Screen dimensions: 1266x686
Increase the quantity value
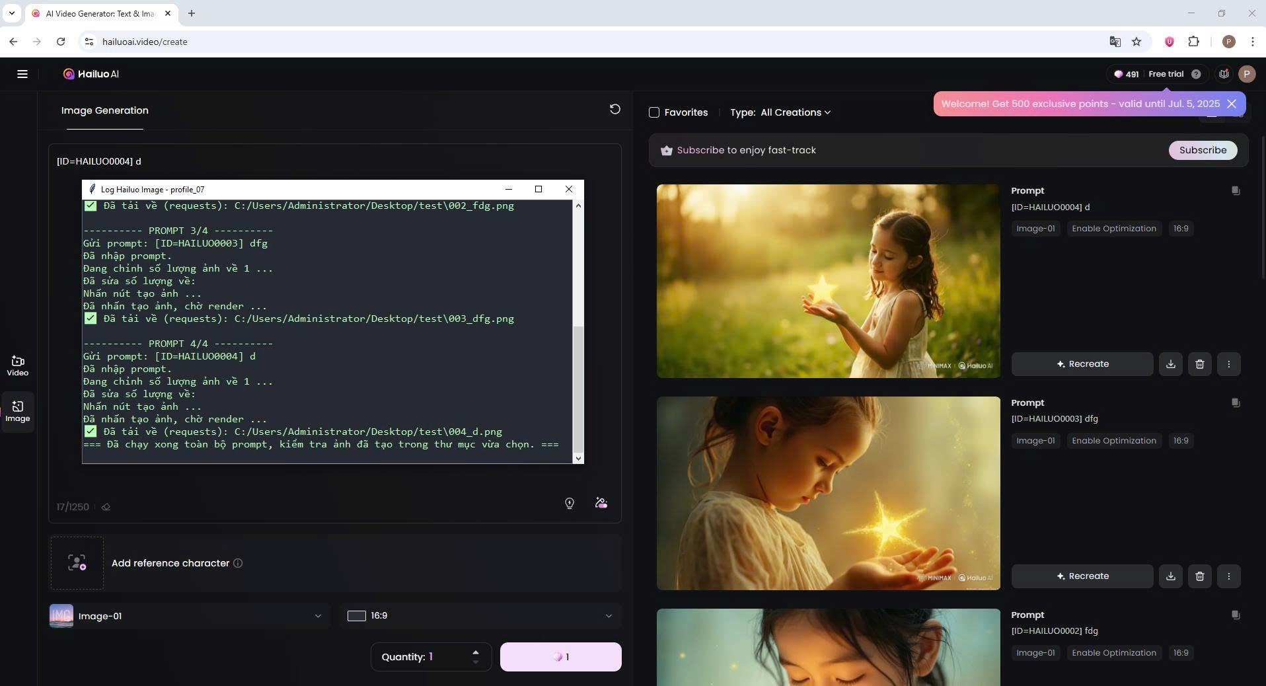coord(476,652)
